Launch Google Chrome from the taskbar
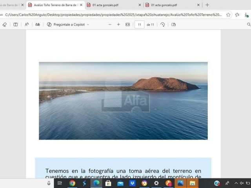Screen dimensions: 251x188 (x=72, y=183)
